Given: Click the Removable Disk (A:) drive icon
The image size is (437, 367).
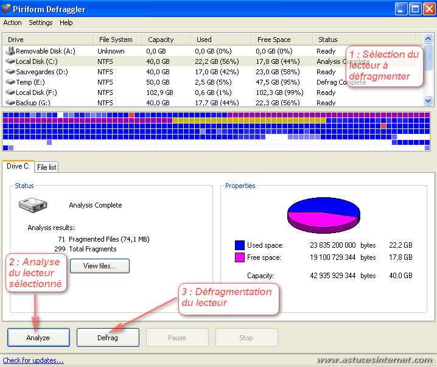Looking at the screenshot, I should tap(10, 51).
